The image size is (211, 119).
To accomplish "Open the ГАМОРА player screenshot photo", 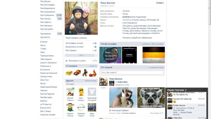I will 129,55.
